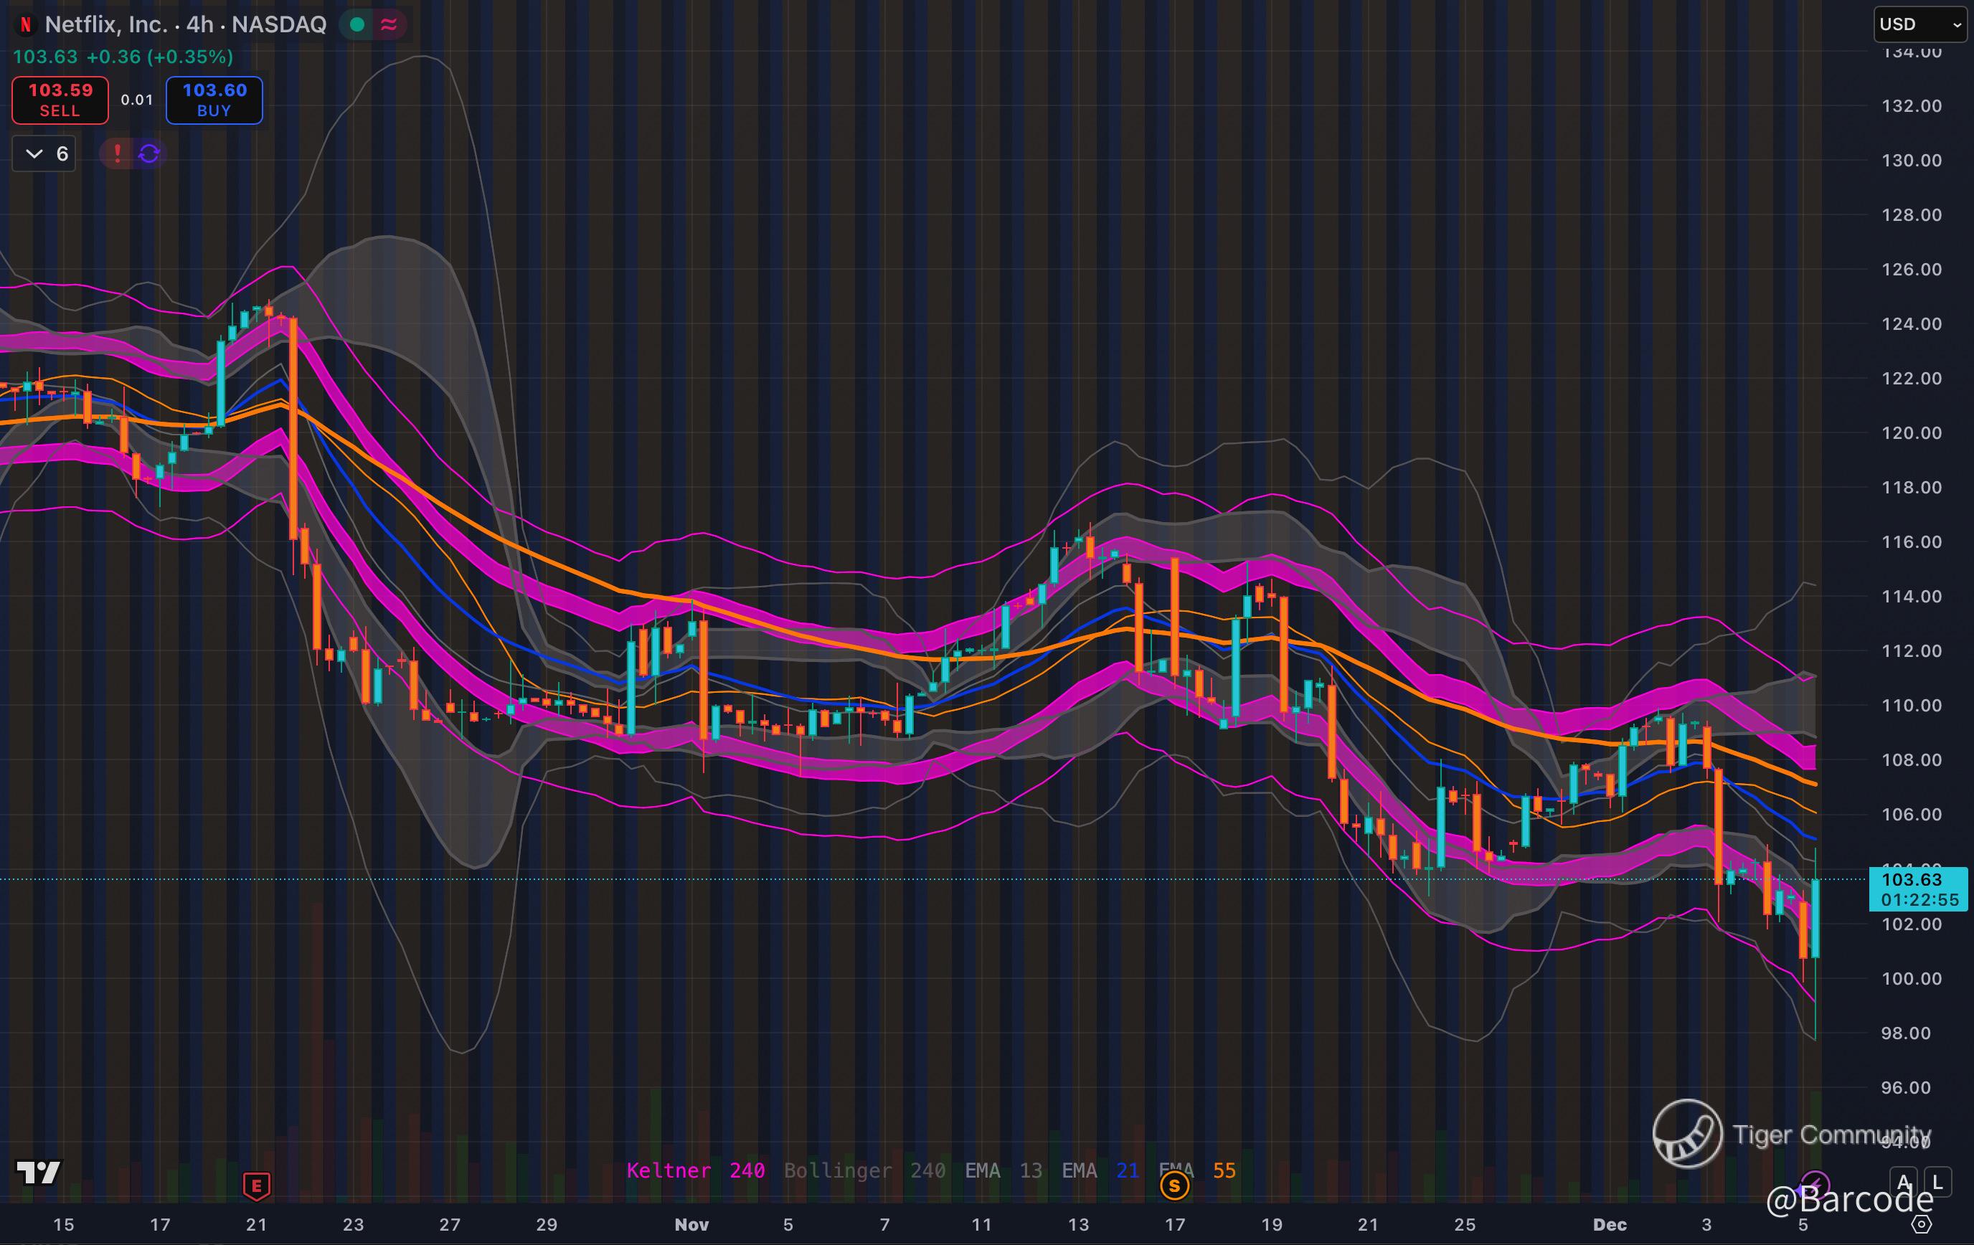Open chart settings hexagon gear icon

pos(1922,1223)
